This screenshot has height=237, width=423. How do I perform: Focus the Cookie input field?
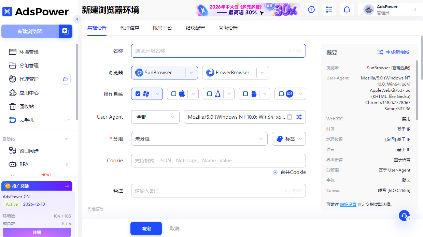point(218,161)
